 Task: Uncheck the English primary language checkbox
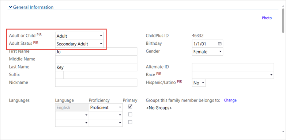coord(130,107)
